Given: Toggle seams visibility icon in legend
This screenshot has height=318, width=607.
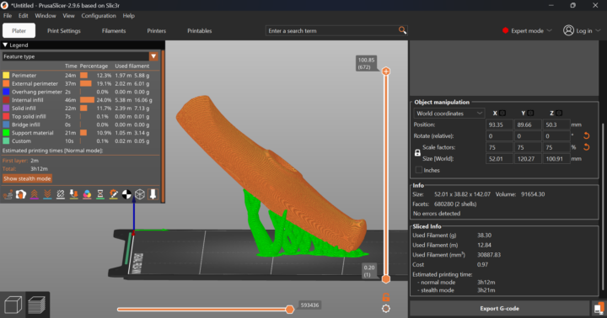Looking at the screenshot, I should [61, 194].
